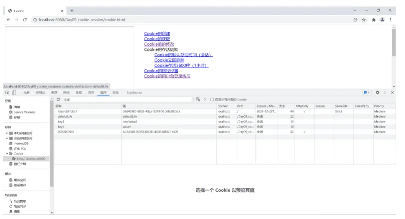Close the Cookie browser tab
Screen dimensions: 405x219
point(62,11)
